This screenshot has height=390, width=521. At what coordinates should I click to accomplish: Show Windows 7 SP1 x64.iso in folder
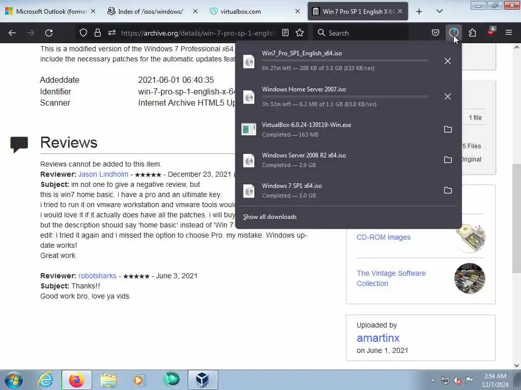point(448,190)
